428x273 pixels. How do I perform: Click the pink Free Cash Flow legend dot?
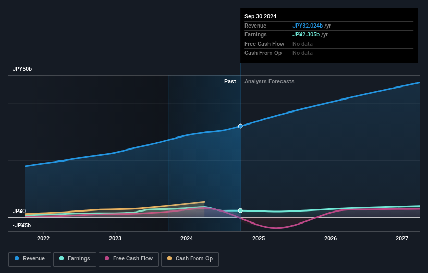107,258
